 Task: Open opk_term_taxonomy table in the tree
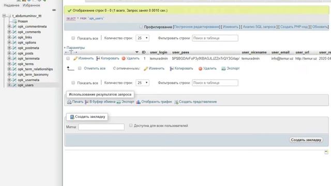click(x=33, y=74)
